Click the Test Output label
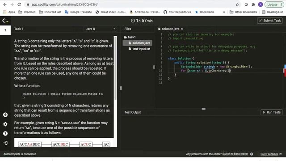286x161 pixels. (x=133, y=112)
